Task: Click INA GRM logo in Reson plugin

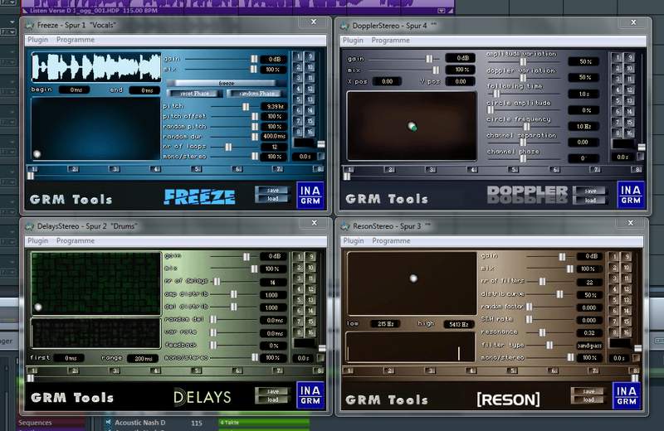Action: tap(627, 395)
